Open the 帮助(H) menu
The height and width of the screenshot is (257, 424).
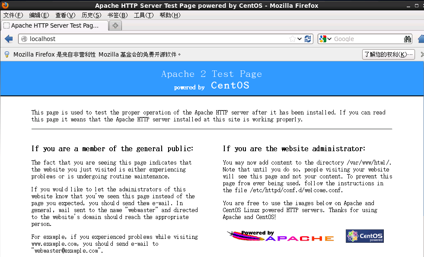coord(170,15)
